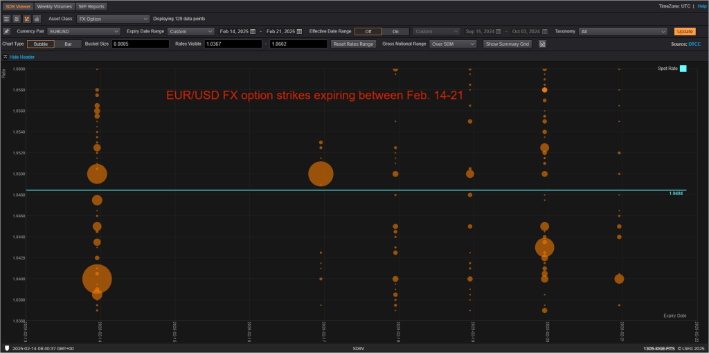Image resolution: width=709 pixels, height=353 pixels.
Task: Click the collapse arrow icon beside Hide Header
Action: (6, 57)
